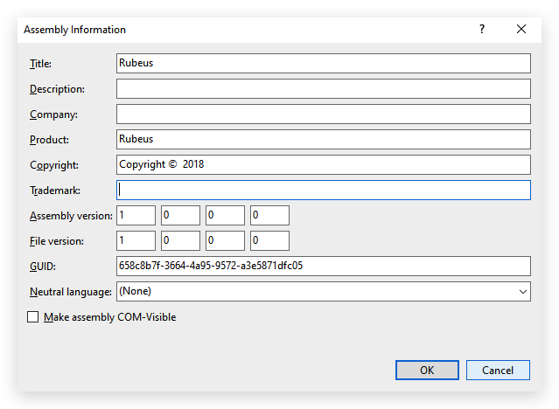Focus the Assembly version build box
Image resolution: width=559 pixels, height=409 pixels.
[225, 215]
